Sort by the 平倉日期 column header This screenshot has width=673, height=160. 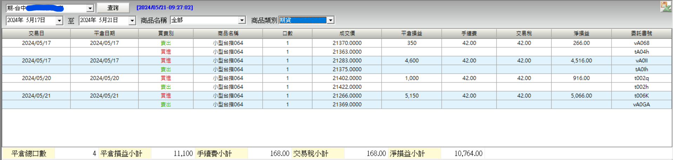104,33
